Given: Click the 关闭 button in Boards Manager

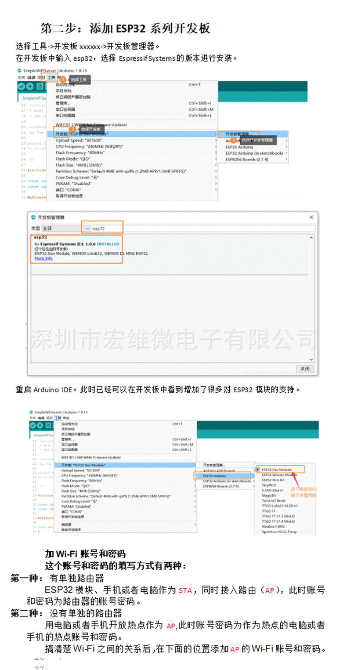Looking at the screenshot, I should pyautogui.click(x=305, y=368).
